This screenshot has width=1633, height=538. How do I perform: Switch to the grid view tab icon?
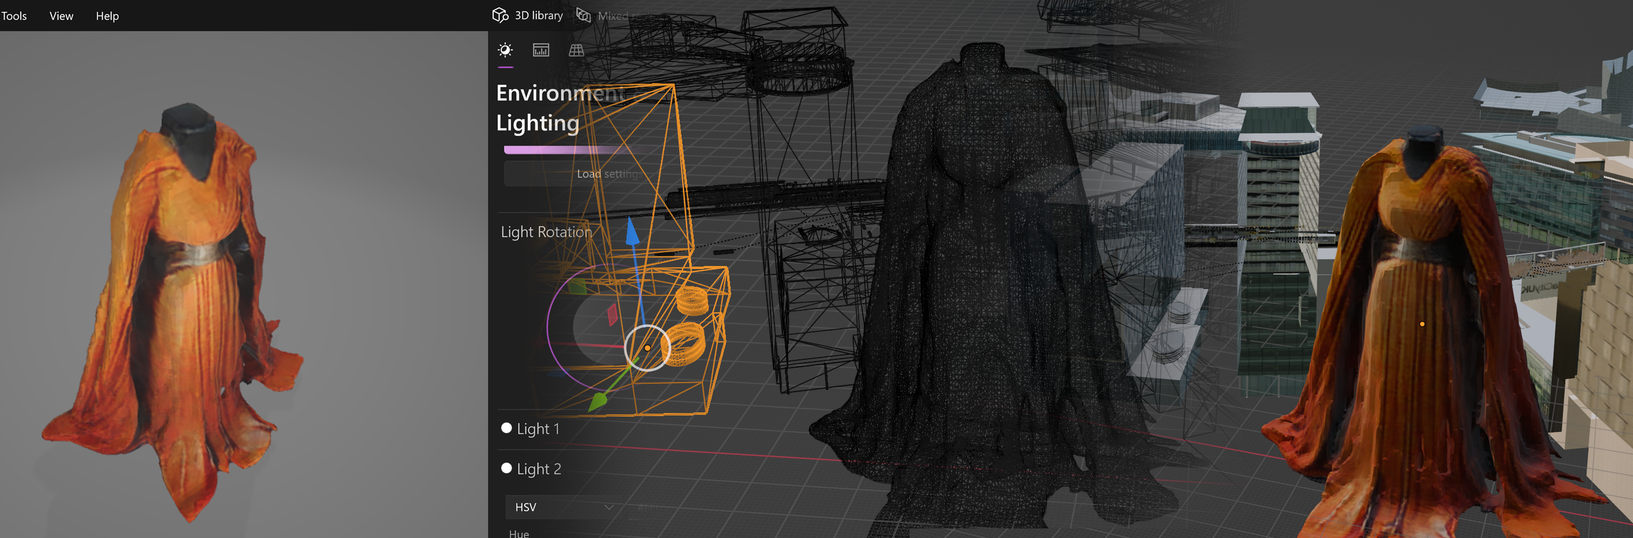[576, 50]
